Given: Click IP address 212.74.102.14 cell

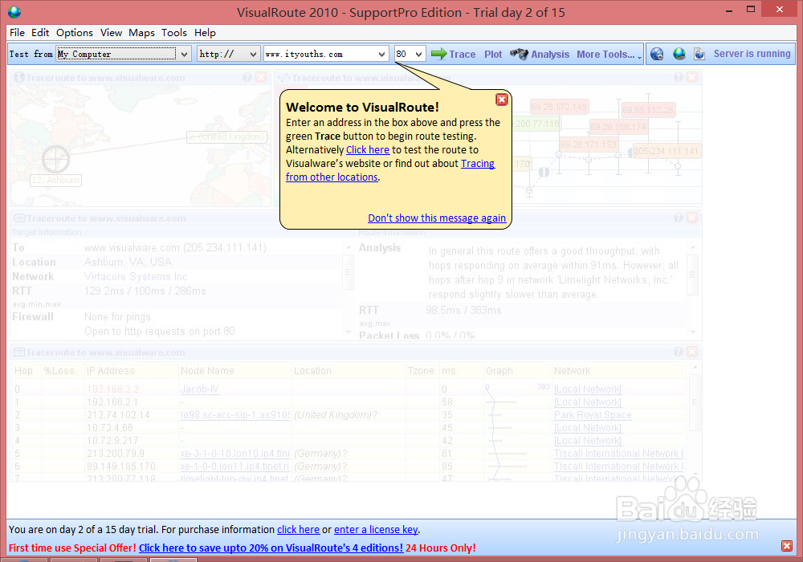Looking at the screenshot, I should (x=118, y=415).
